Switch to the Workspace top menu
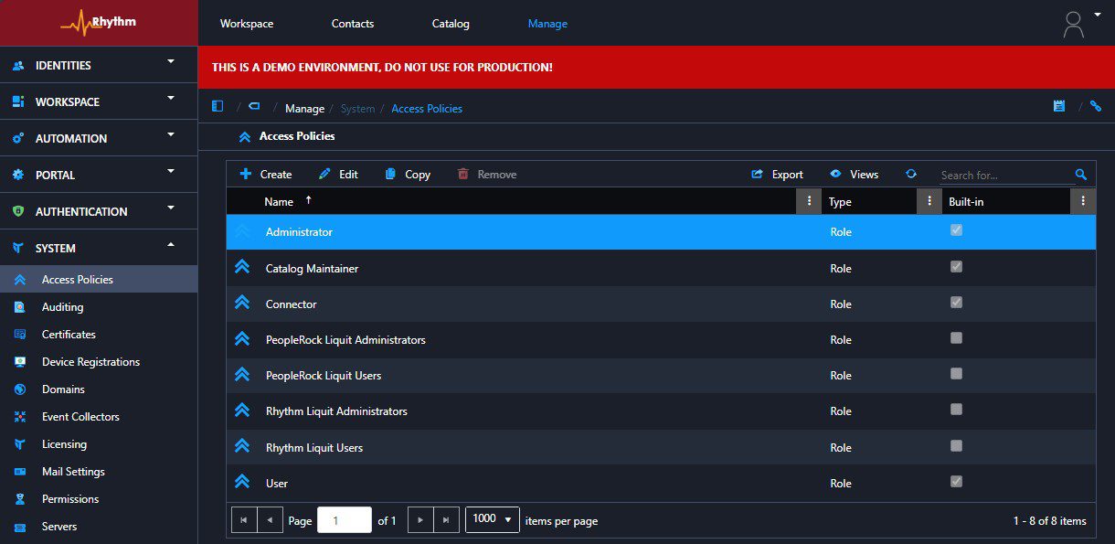1115x544 pixels. click(x=247, y=24)
